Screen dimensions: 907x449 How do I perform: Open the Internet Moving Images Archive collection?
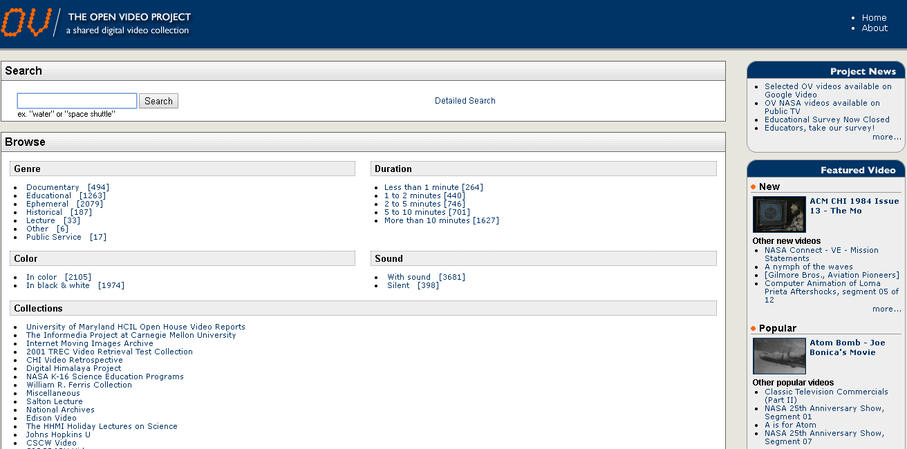(x=90, y=343)
